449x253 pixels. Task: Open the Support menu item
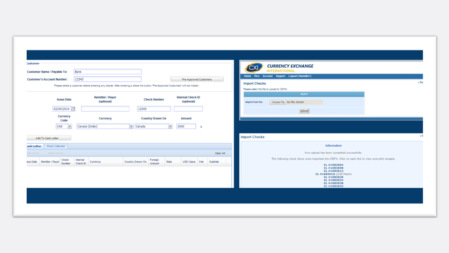coord(280,76)
